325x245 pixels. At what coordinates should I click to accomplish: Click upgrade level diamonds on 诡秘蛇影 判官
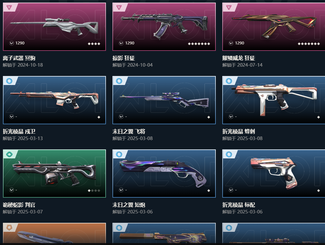pyautogui.click(x=94, y=191)
